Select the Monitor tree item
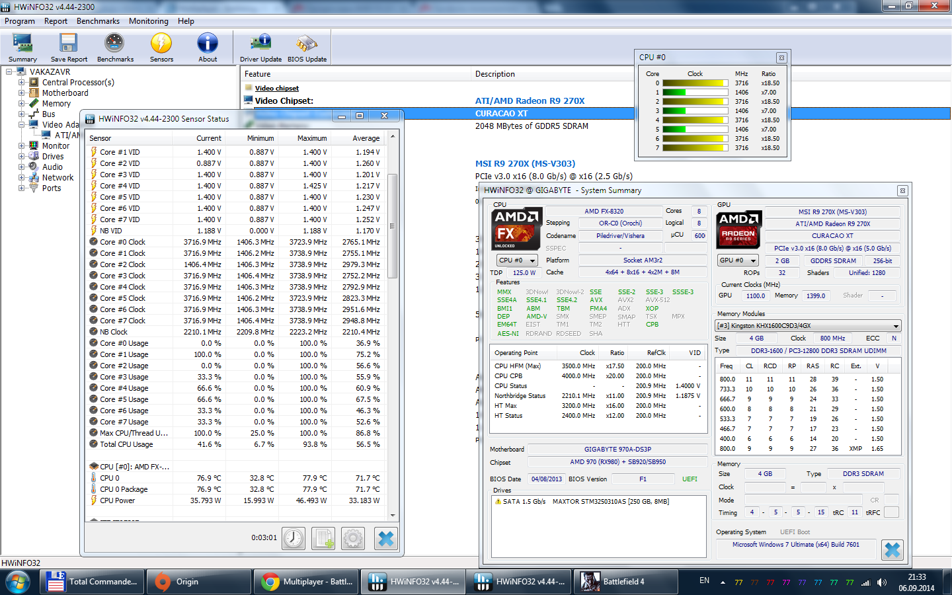The width and height of the screenshot is (952, 595). pyautogui.click(x=56, y=146)
